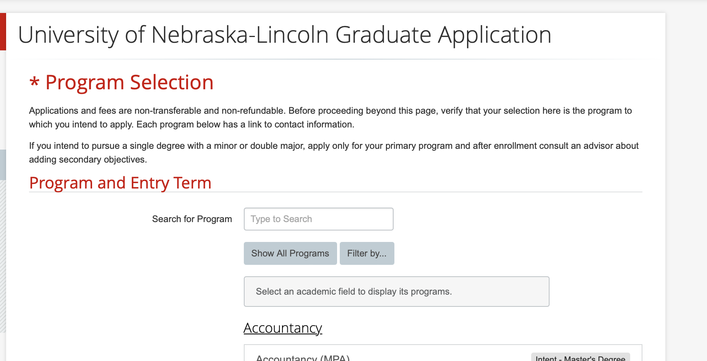Click the non-refundable applications paragraph
This screenshot has height=361, width=707.
(330, 118)
